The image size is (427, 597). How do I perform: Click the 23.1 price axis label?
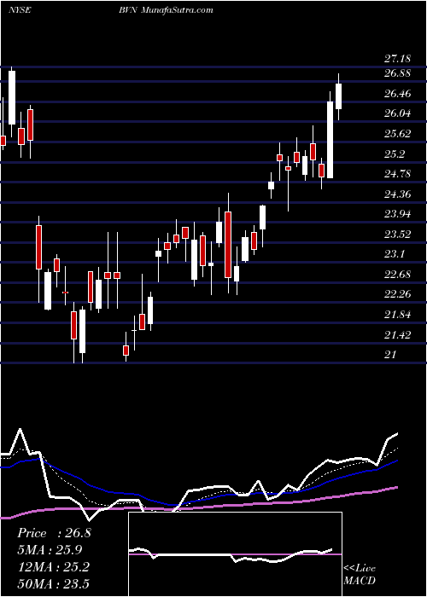395,254
